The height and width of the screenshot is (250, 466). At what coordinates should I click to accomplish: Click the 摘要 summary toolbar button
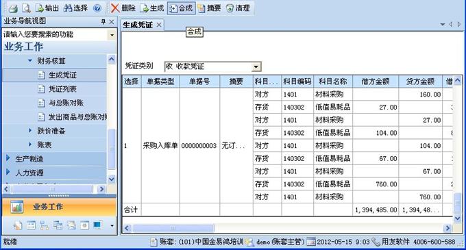209,8
